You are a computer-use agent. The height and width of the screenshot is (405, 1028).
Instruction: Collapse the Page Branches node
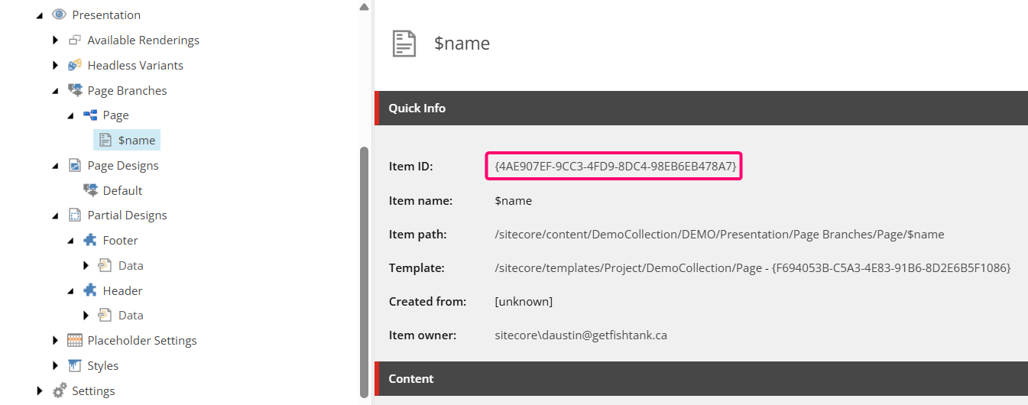(55, 90)
